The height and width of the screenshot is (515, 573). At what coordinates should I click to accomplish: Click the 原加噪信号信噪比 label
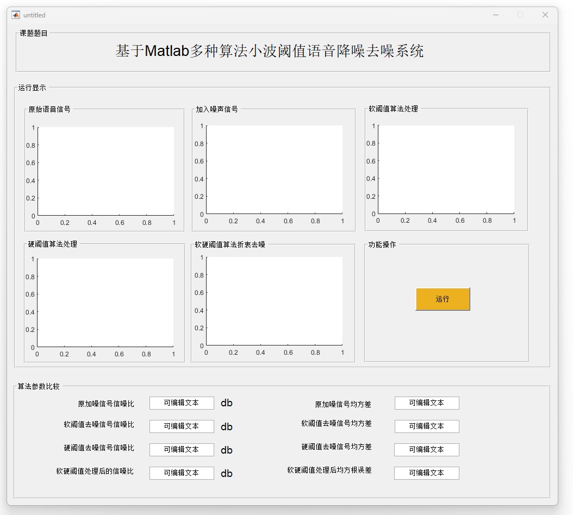coord(106,404)
